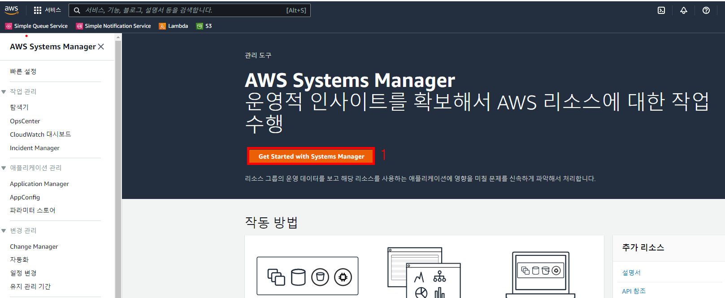Image resolution: width=725 pixels, height=298 pixels.
Task: Open Change Manager
Action: [34, 246]
